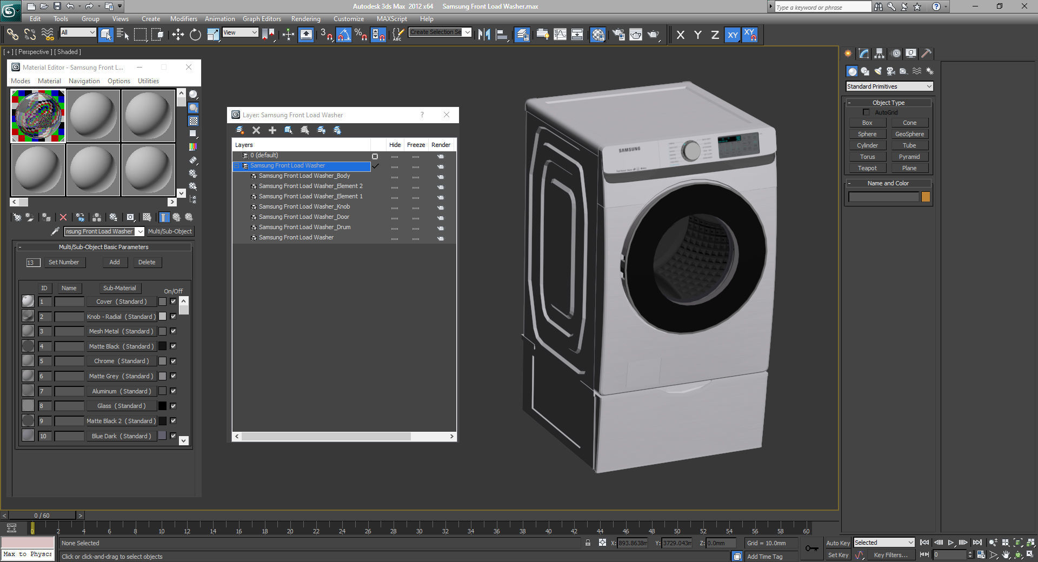Screen dimensions: 1038x562
Task: Restrict to Y axis
Action: pos(697,35)
